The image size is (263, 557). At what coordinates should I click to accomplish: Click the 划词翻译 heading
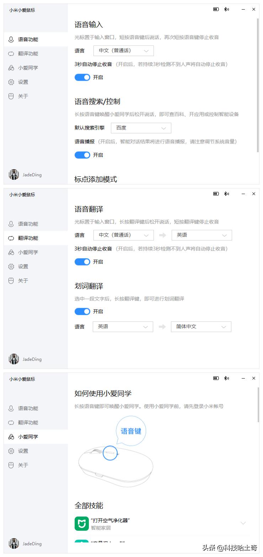89,286
